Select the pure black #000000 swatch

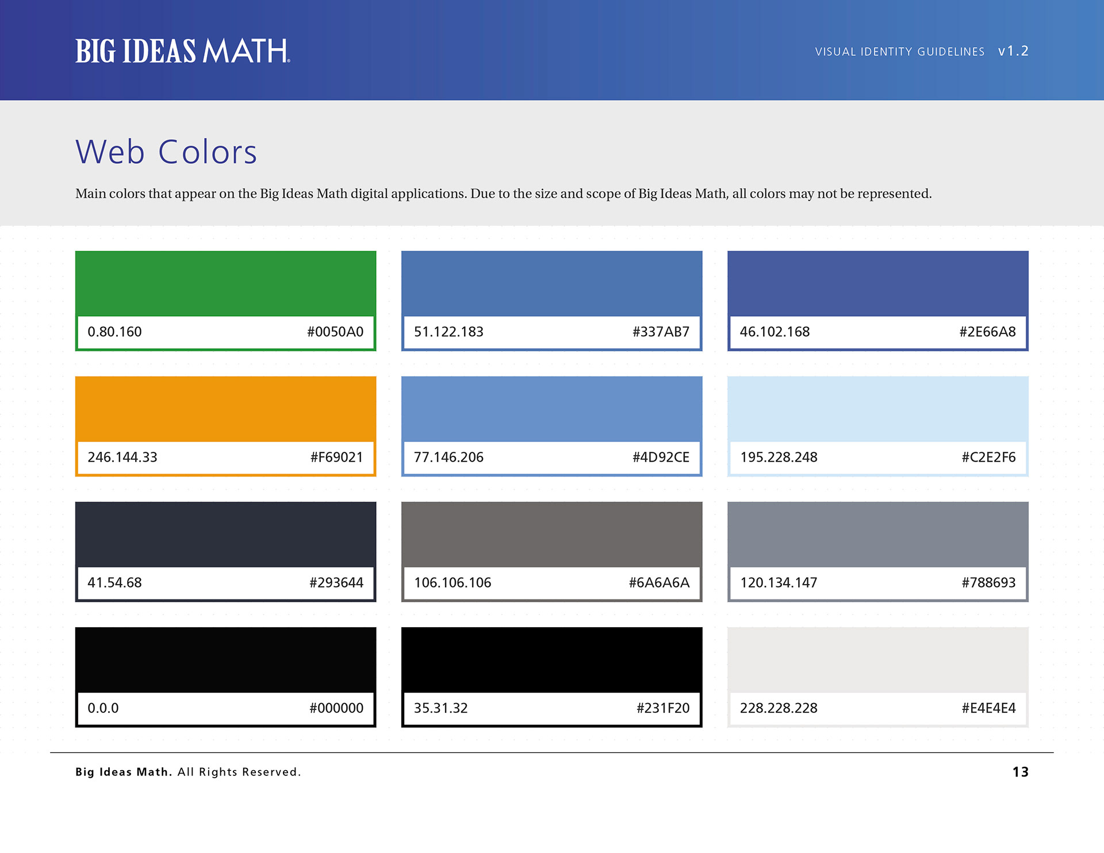225,659
